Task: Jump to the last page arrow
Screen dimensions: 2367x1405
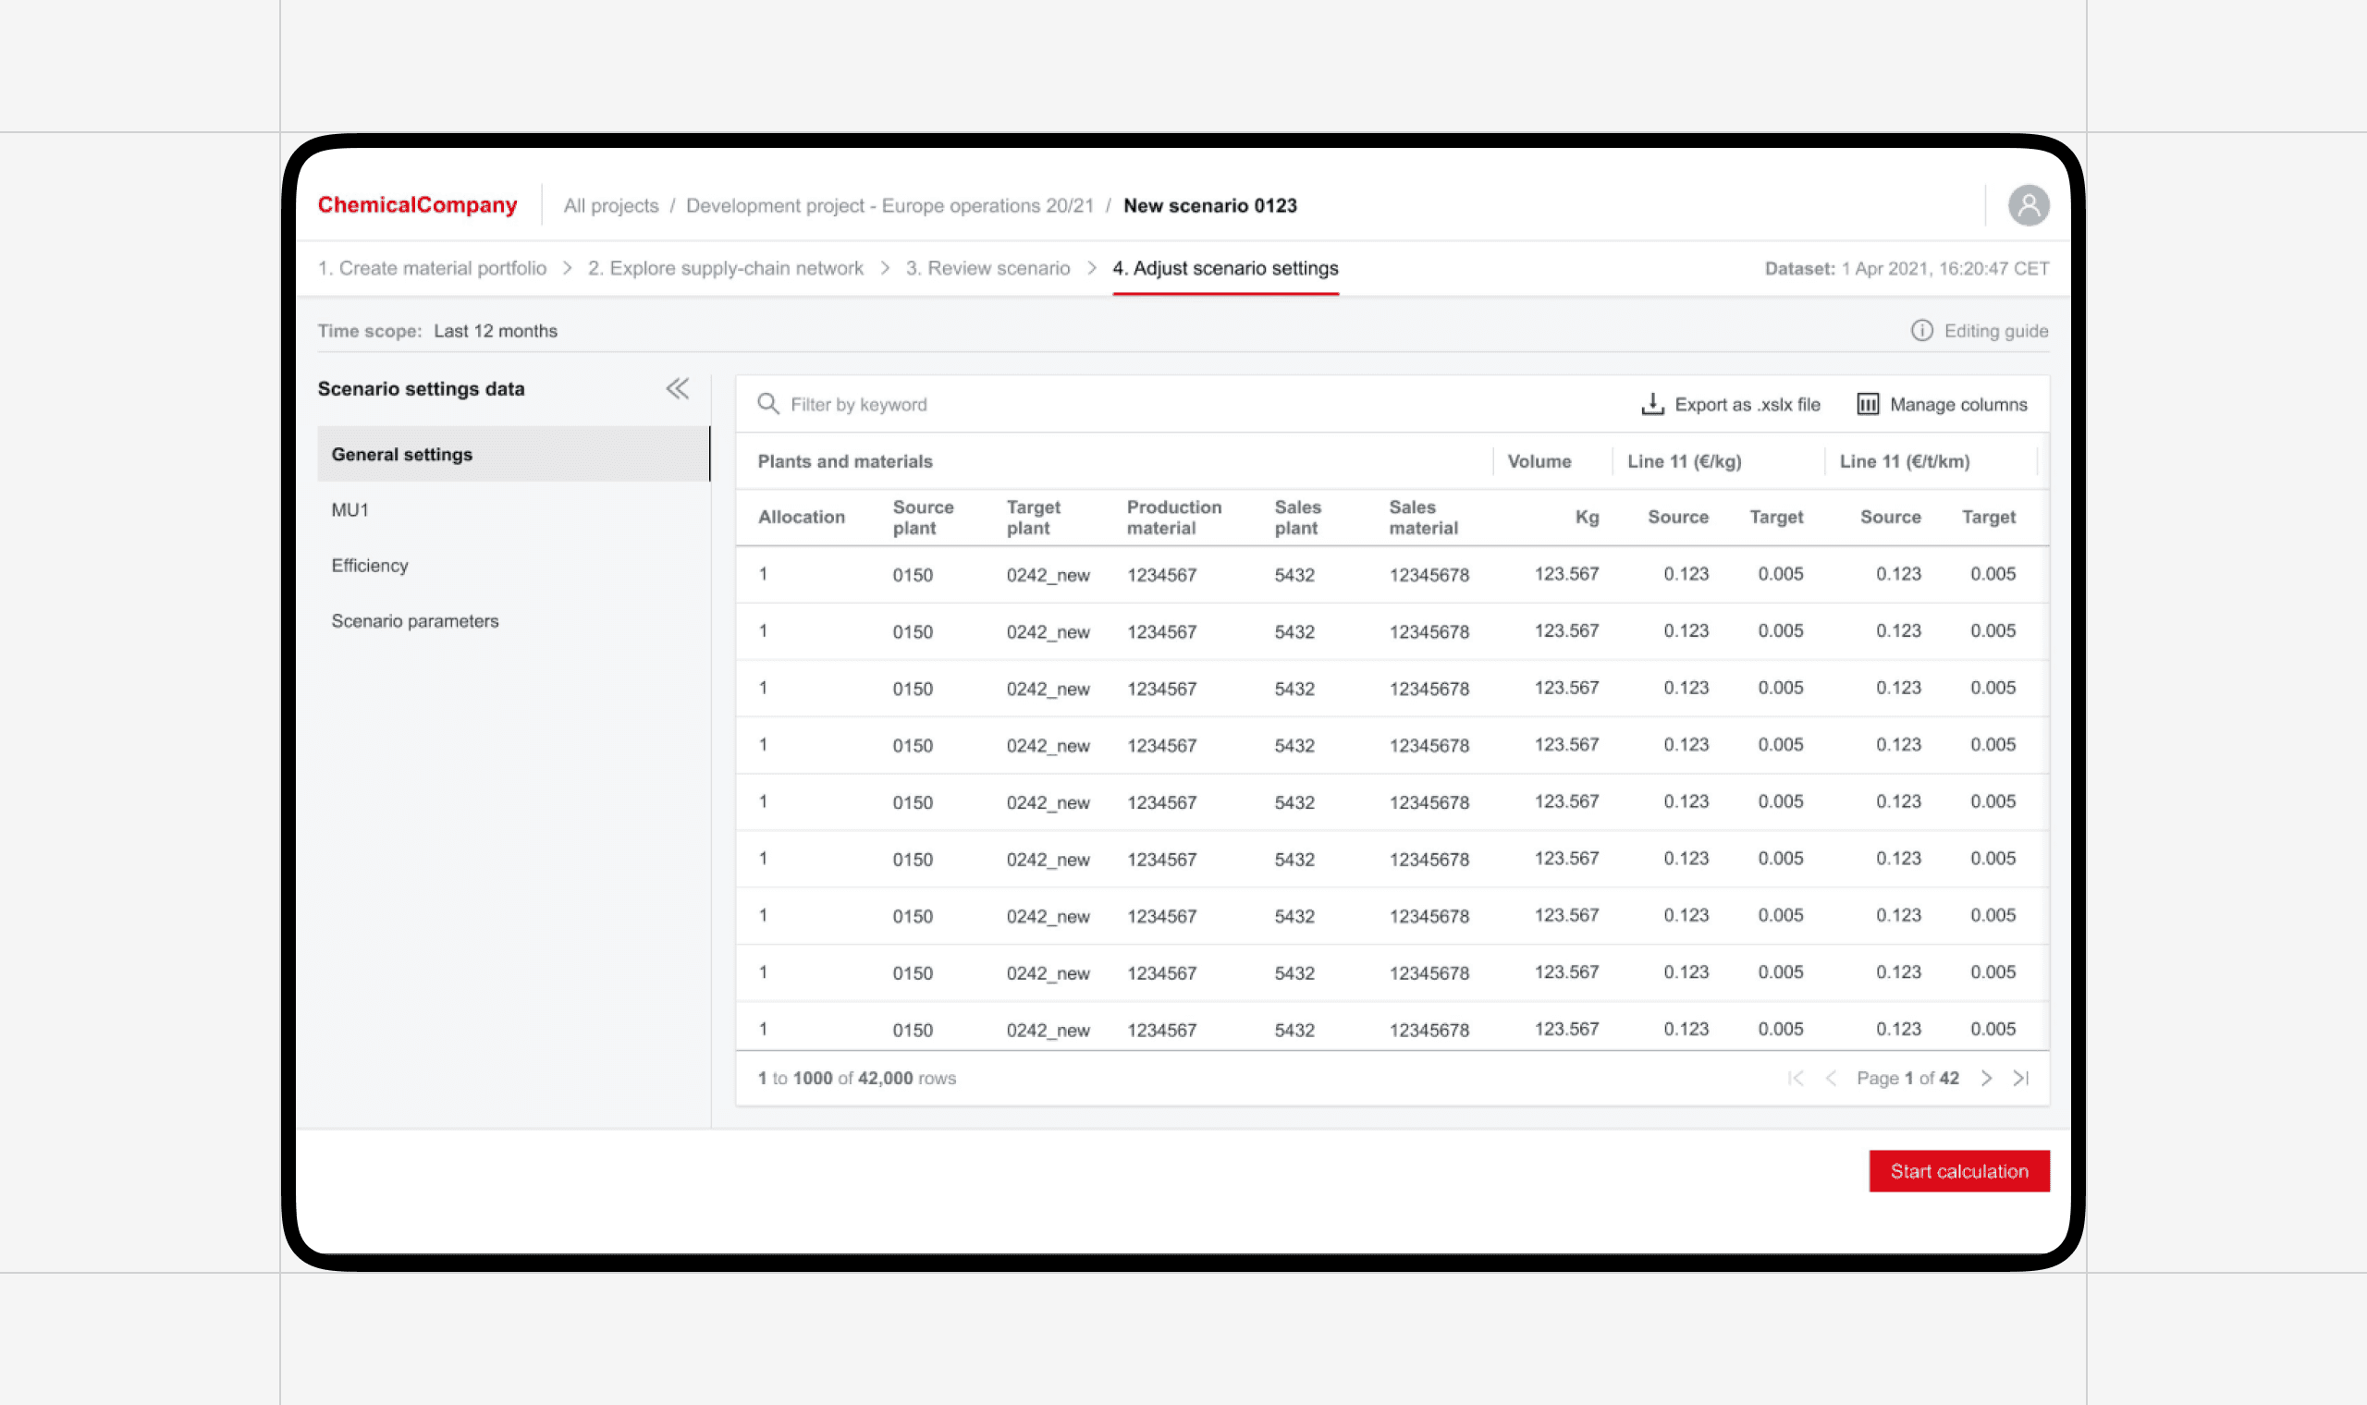Action: pos(2021,1079)
